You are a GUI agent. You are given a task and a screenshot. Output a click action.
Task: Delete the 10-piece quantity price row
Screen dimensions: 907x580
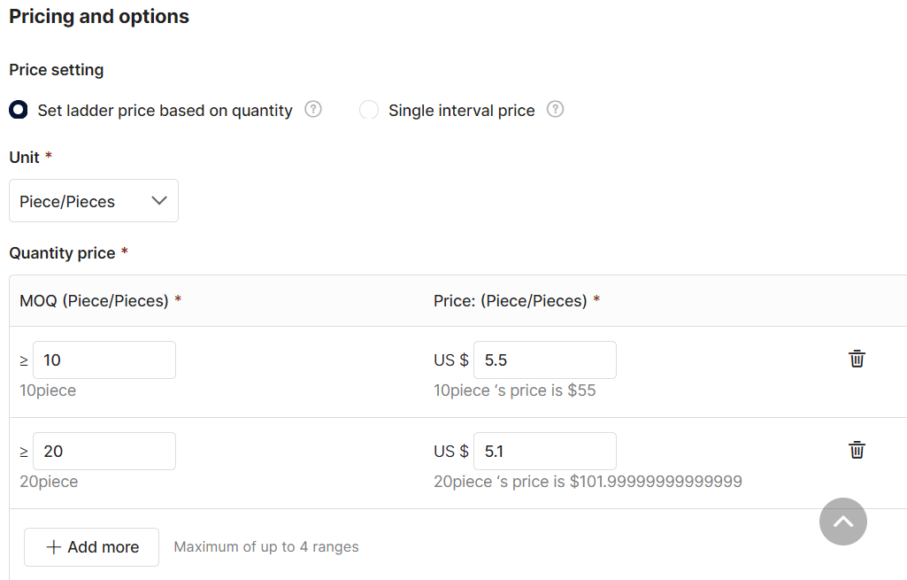[857, 359]
